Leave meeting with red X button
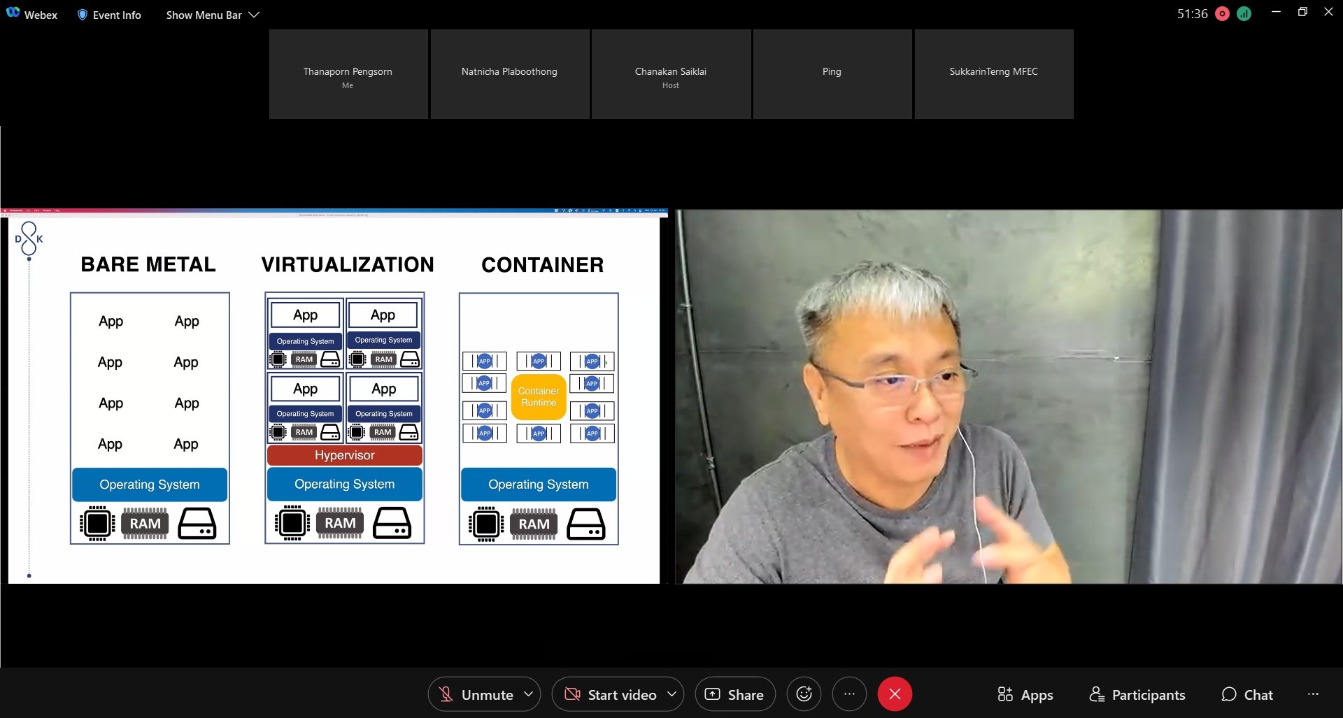 [895, 694]
